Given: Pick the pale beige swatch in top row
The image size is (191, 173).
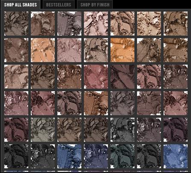Looking at the screenshot, I should click(x=149, y=24).
